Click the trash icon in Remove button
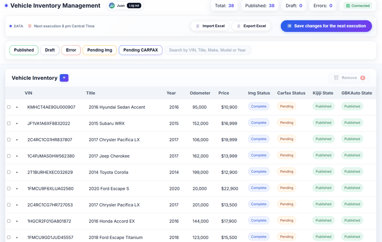This screenshot has height=242, width=382. point(336,78)
